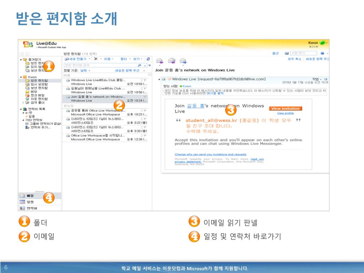Select the 사이언스타임즈 newsletter email at 오후 3:22
The width and height of the screenshot is (364, 273).
(x=105, y=121)
